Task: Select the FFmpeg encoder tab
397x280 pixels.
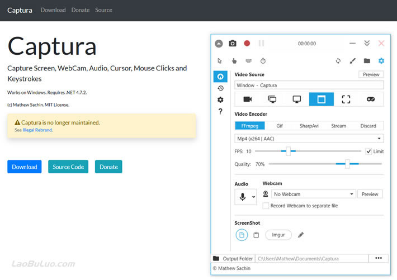Action: pos(249,126)
